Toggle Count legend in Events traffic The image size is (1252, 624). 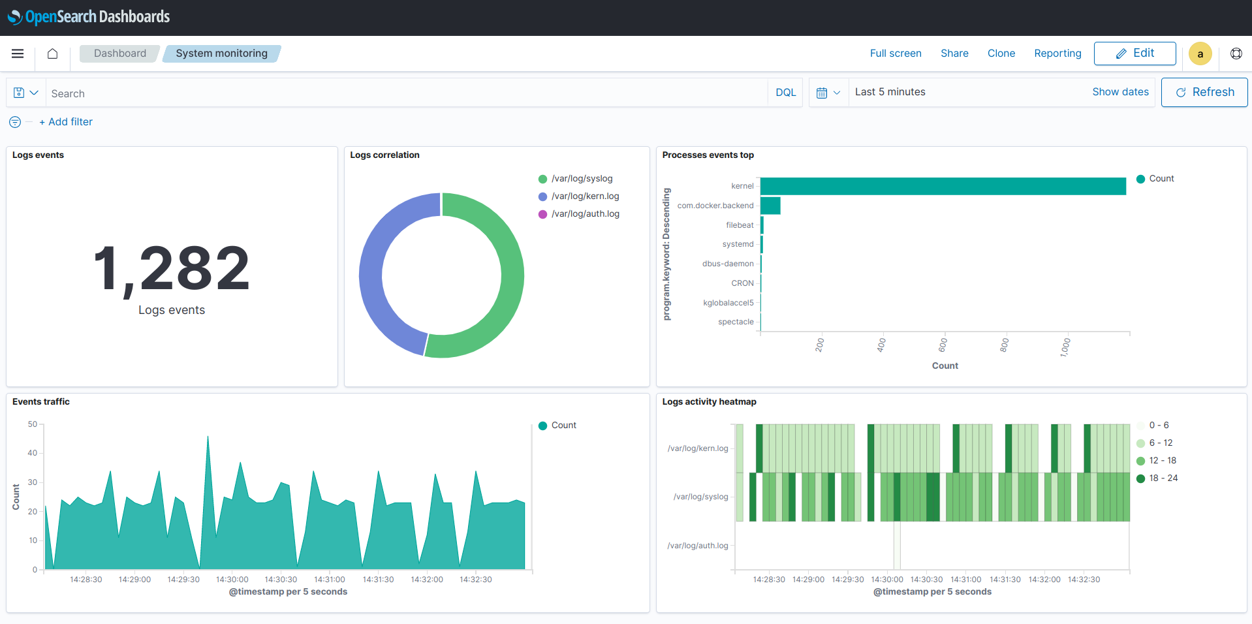(x=557, y=426)
